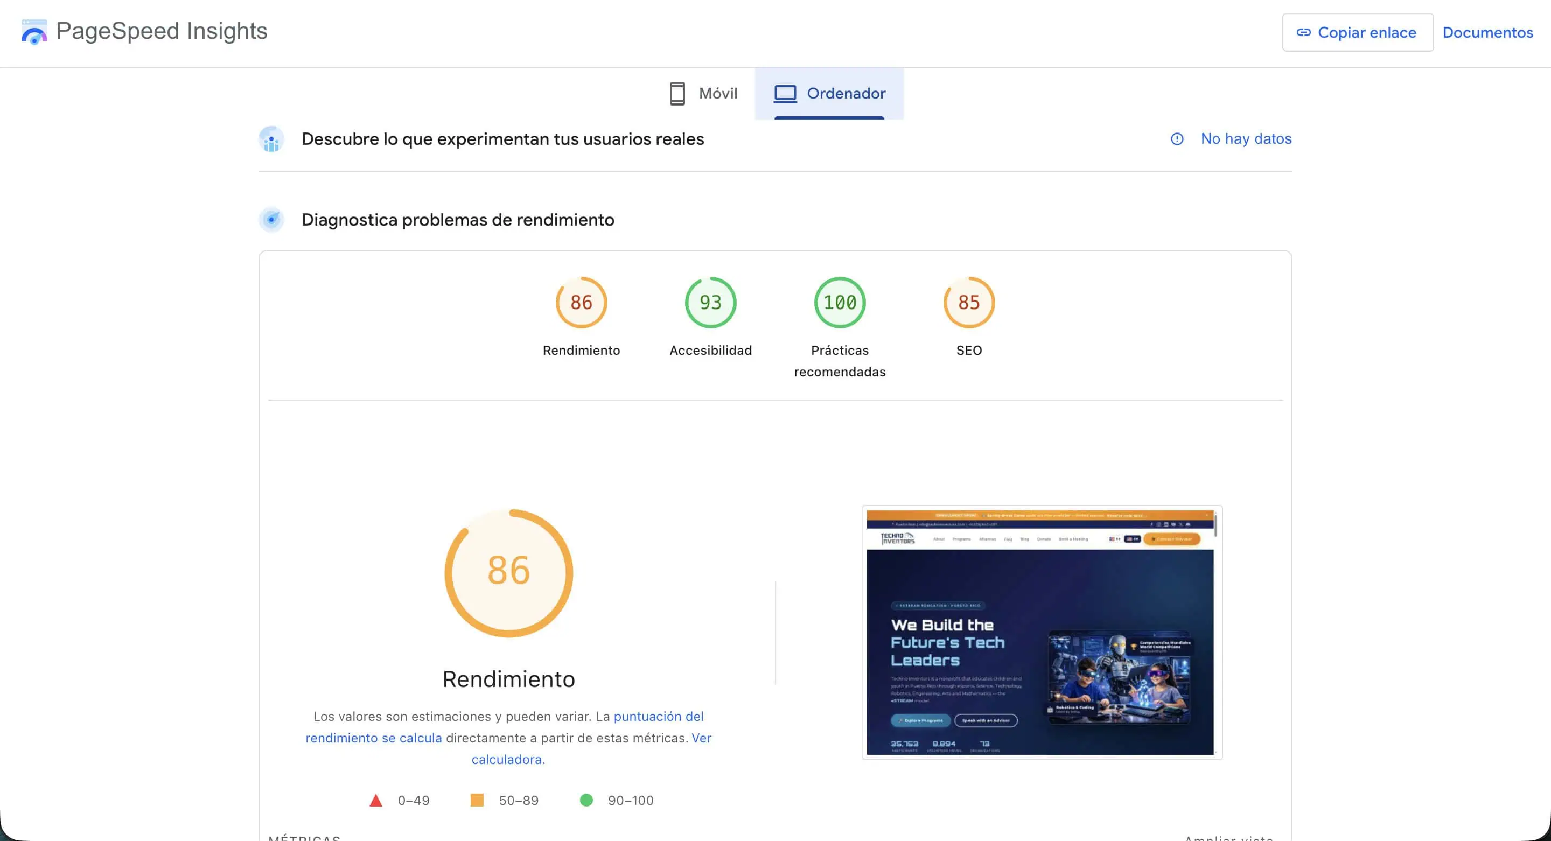Click the monitor icon next to Ordenador

pyautogui.click(x=785, y=93)
